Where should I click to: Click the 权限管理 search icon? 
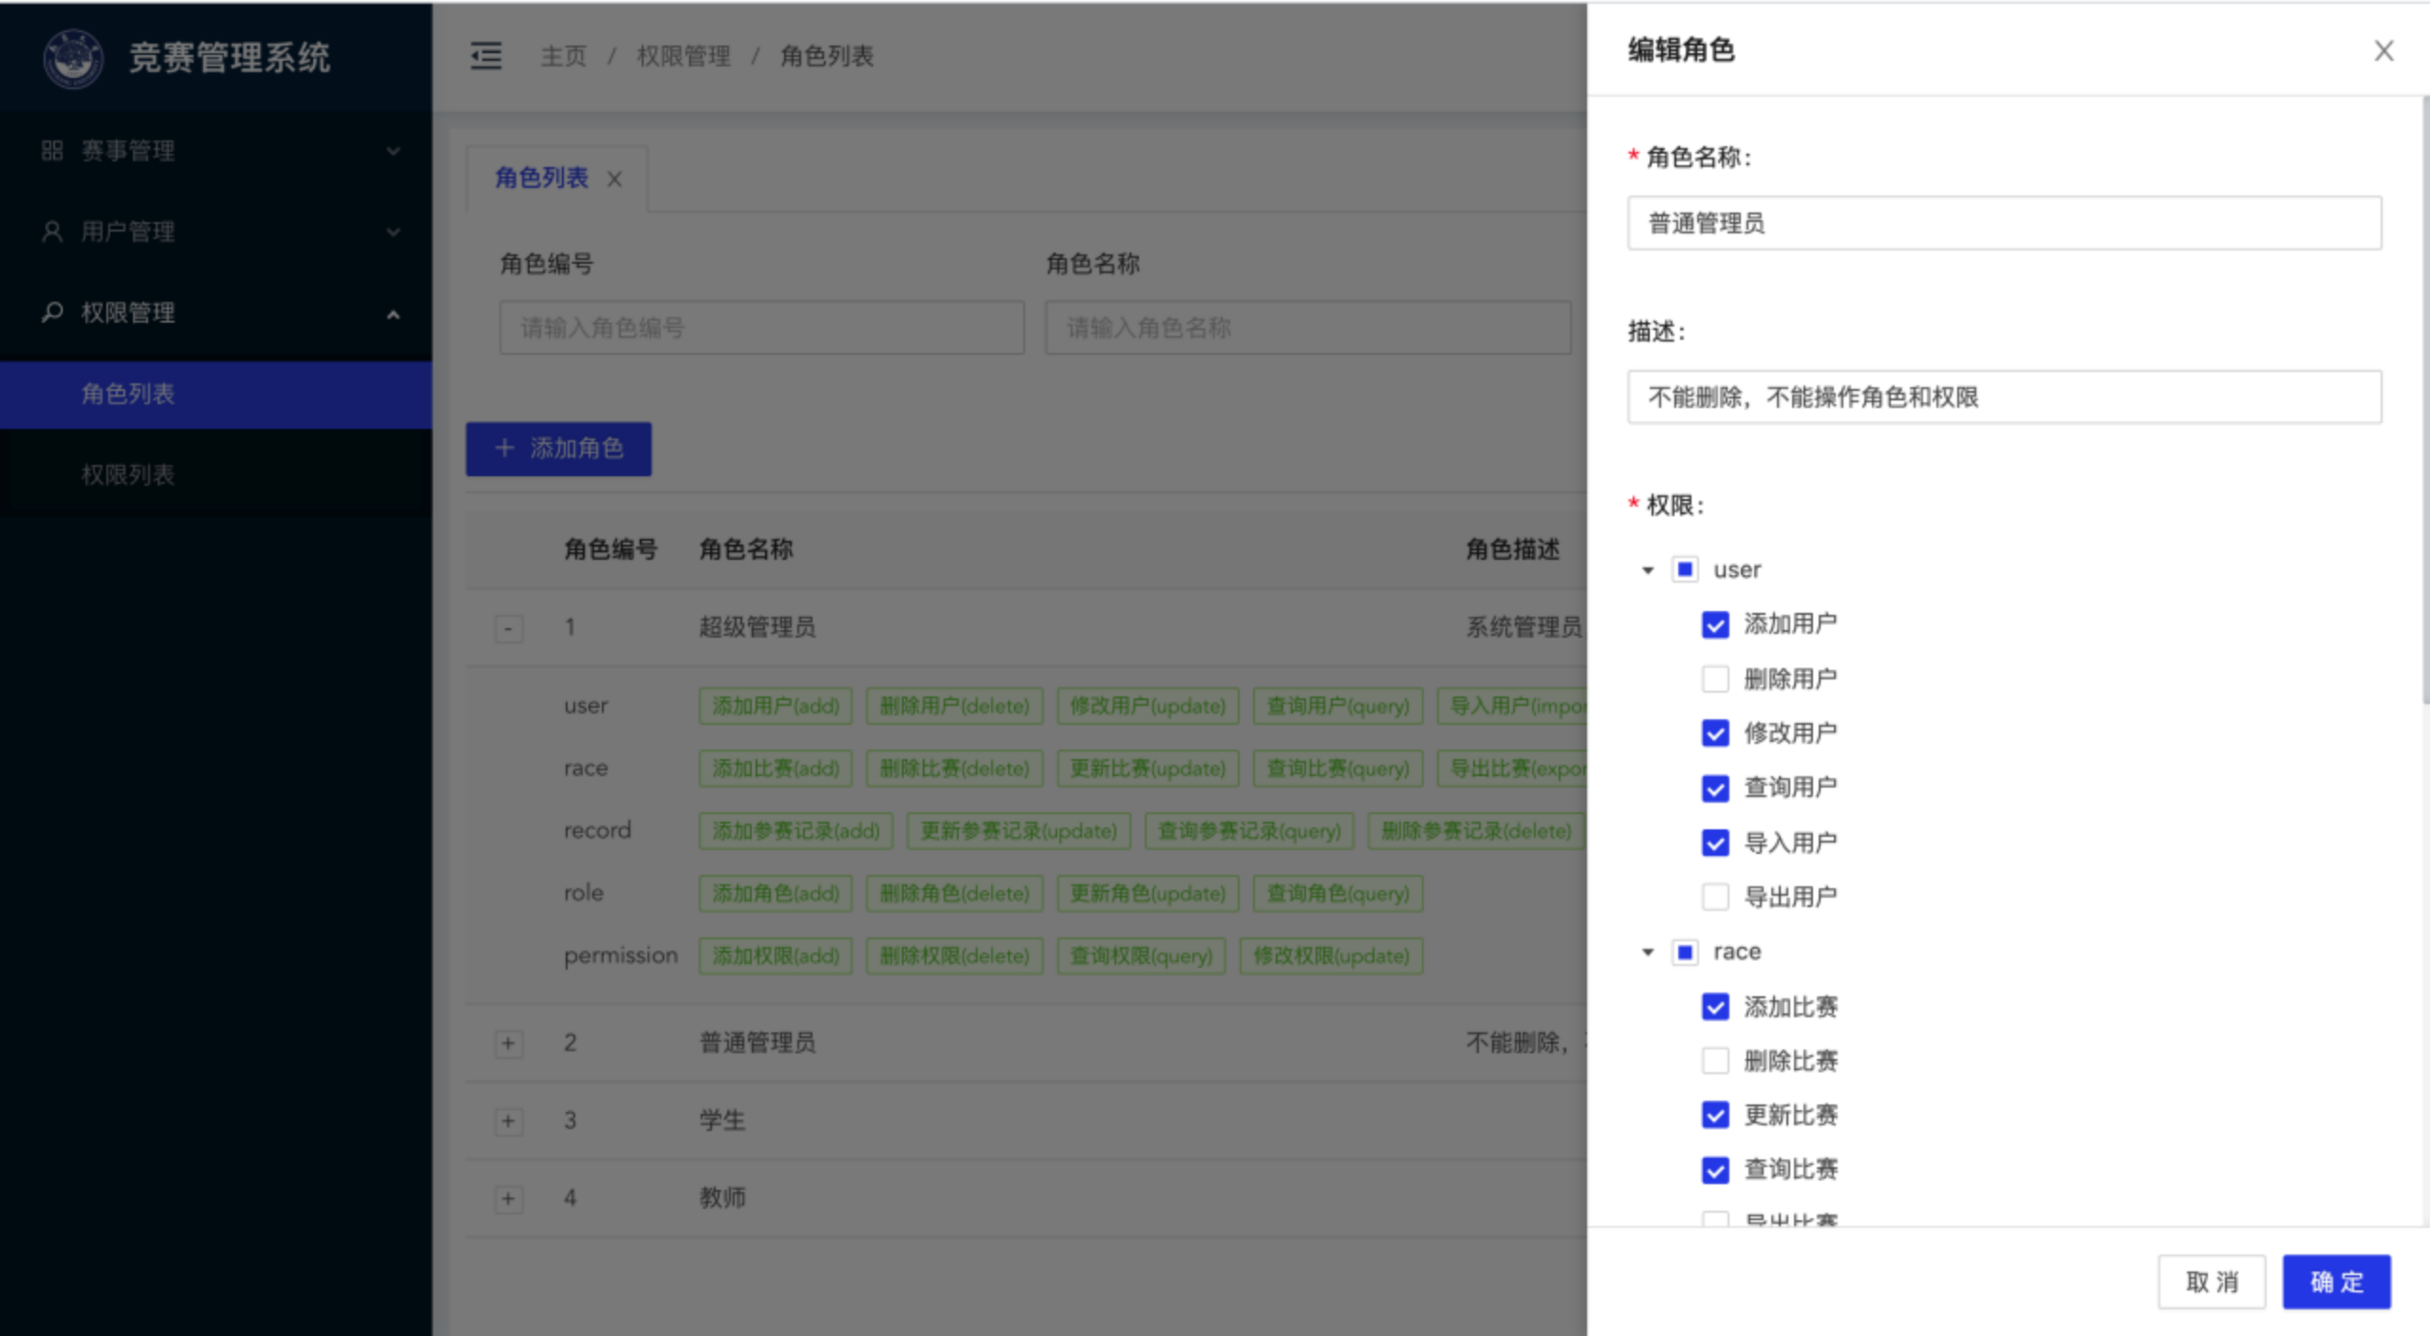[52, 312]
